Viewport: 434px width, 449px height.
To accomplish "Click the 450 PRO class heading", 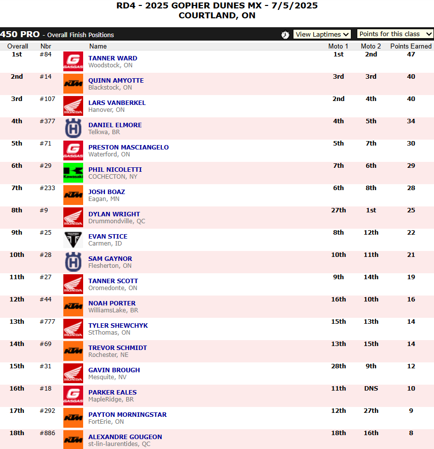I will [20, 34].
